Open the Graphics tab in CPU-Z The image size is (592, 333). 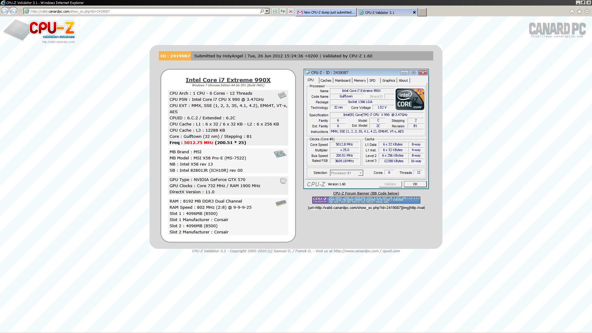point(389,80)
